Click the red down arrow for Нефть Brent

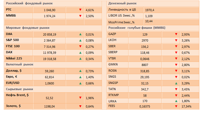(x=80, y=98)
